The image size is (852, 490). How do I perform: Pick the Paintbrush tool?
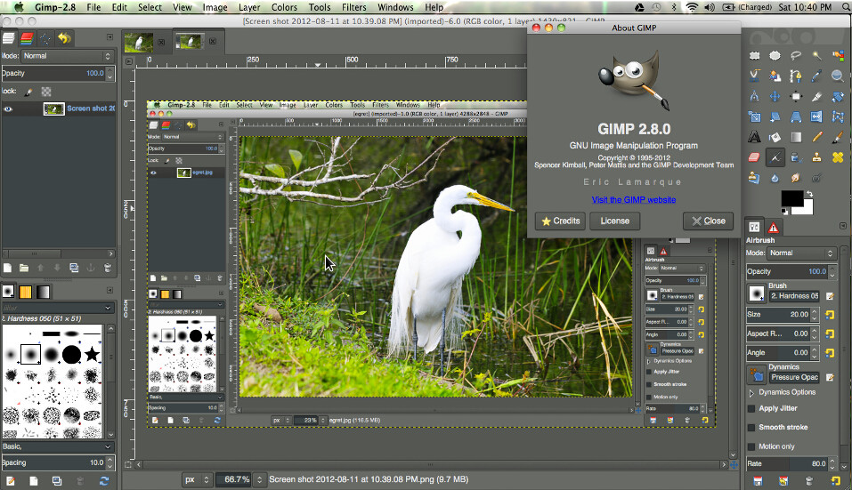[838, 137]
